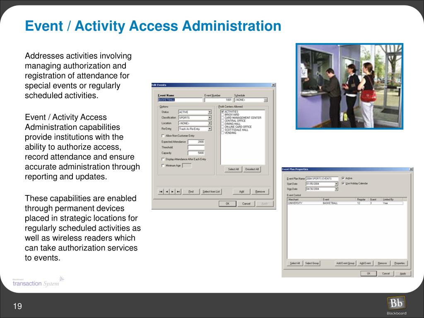Check ON-LINE CARD OFFICE profit center
This screenshot has height=318, width=424.
pos(222,127)
